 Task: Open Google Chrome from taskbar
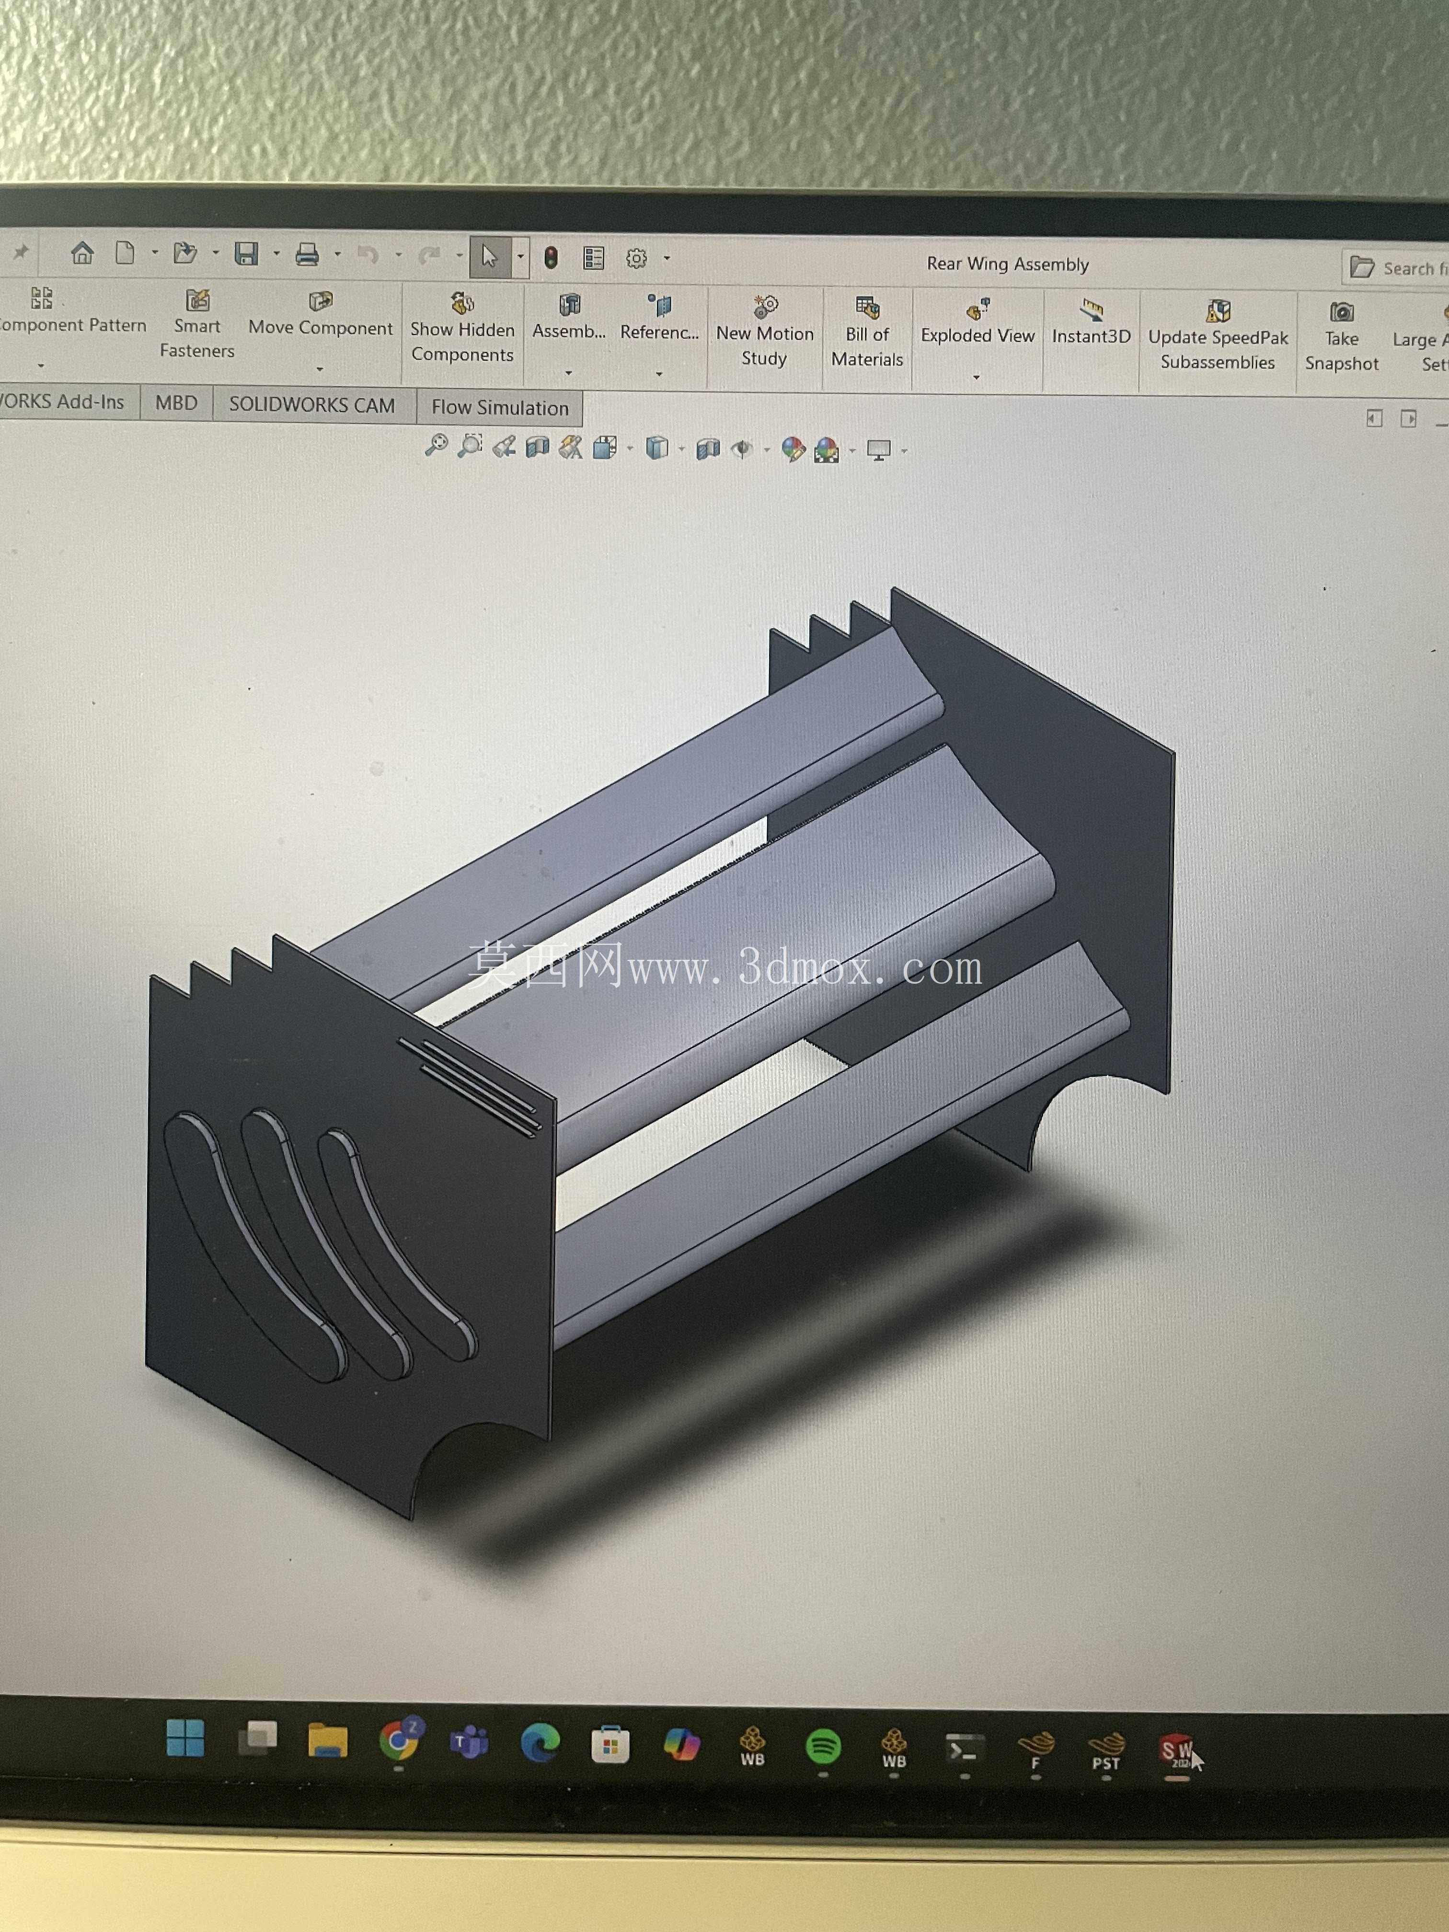(x=399, y=1740)
